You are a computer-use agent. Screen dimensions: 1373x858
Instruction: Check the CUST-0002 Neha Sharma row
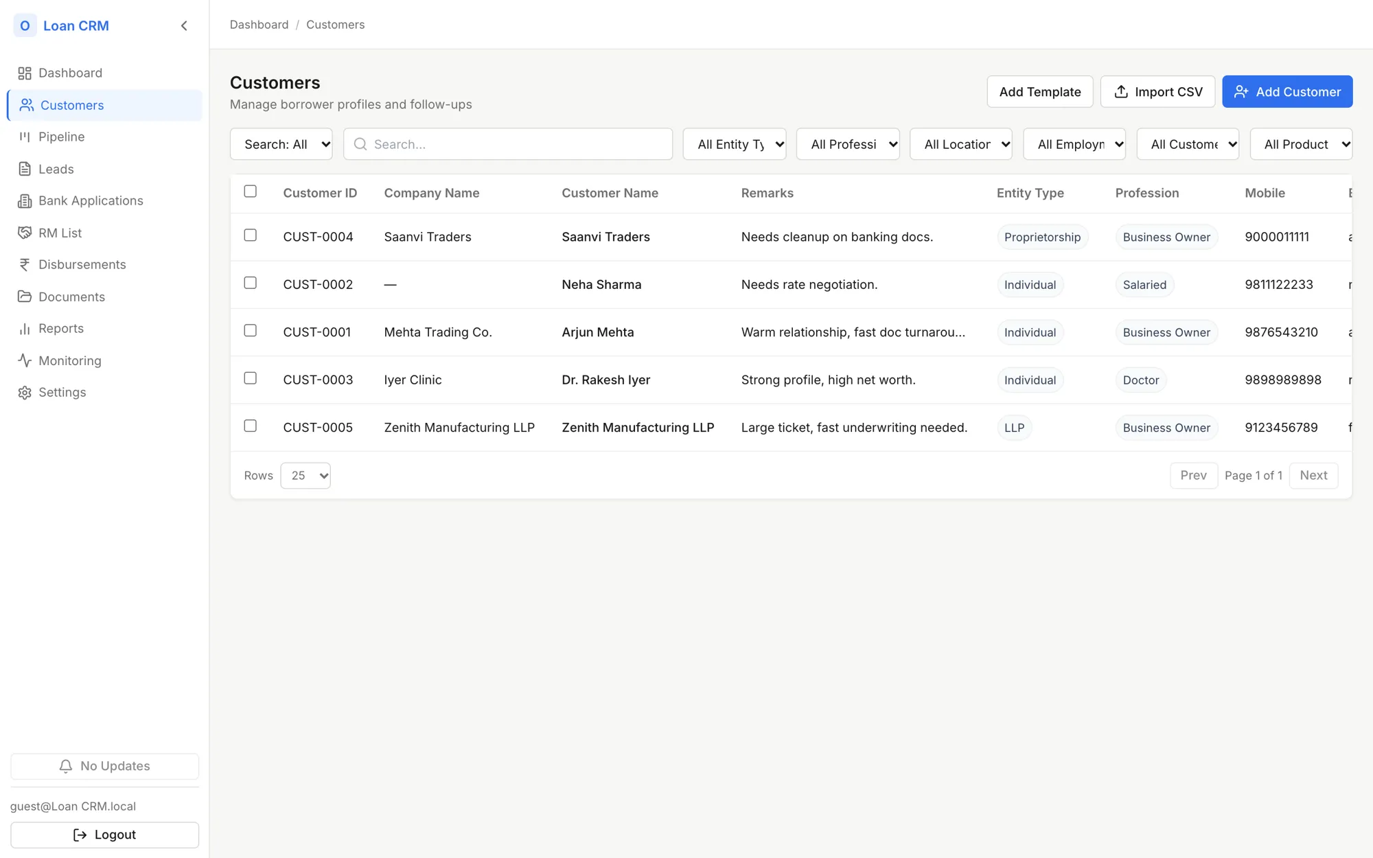[x=251, y=283]
